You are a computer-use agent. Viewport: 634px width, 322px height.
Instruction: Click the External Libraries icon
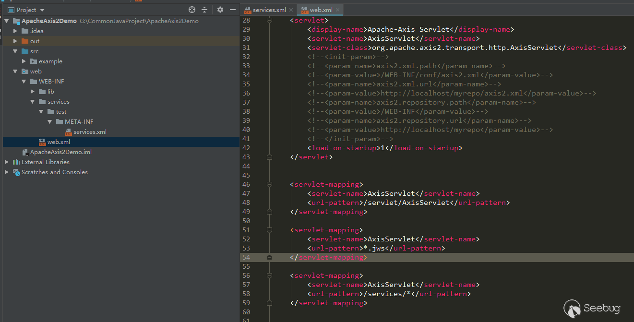(16, 162)
